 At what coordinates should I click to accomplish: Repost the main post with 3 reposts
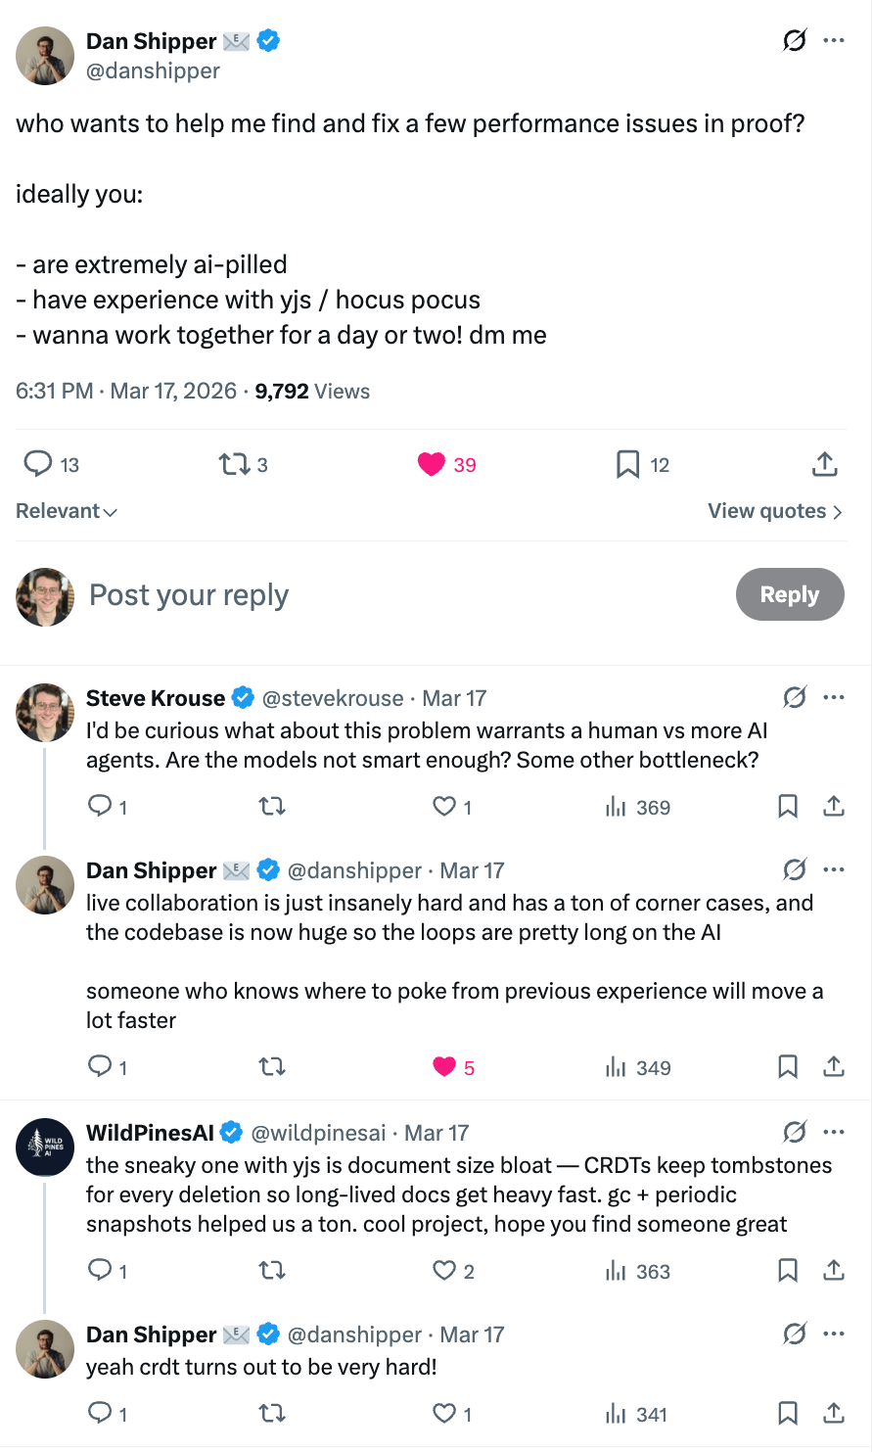(235, 464)
